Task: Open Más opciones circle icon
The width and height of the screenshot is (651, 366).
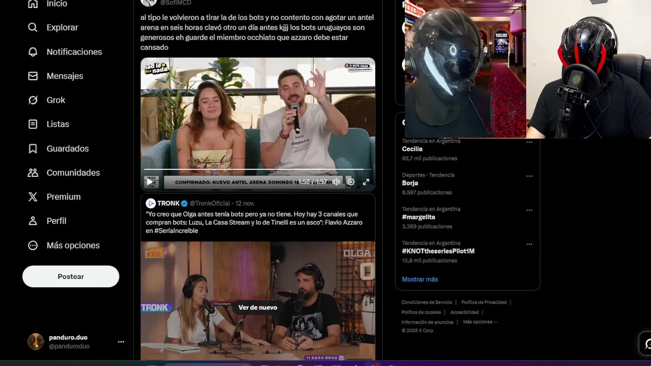Action: (33, 245)
